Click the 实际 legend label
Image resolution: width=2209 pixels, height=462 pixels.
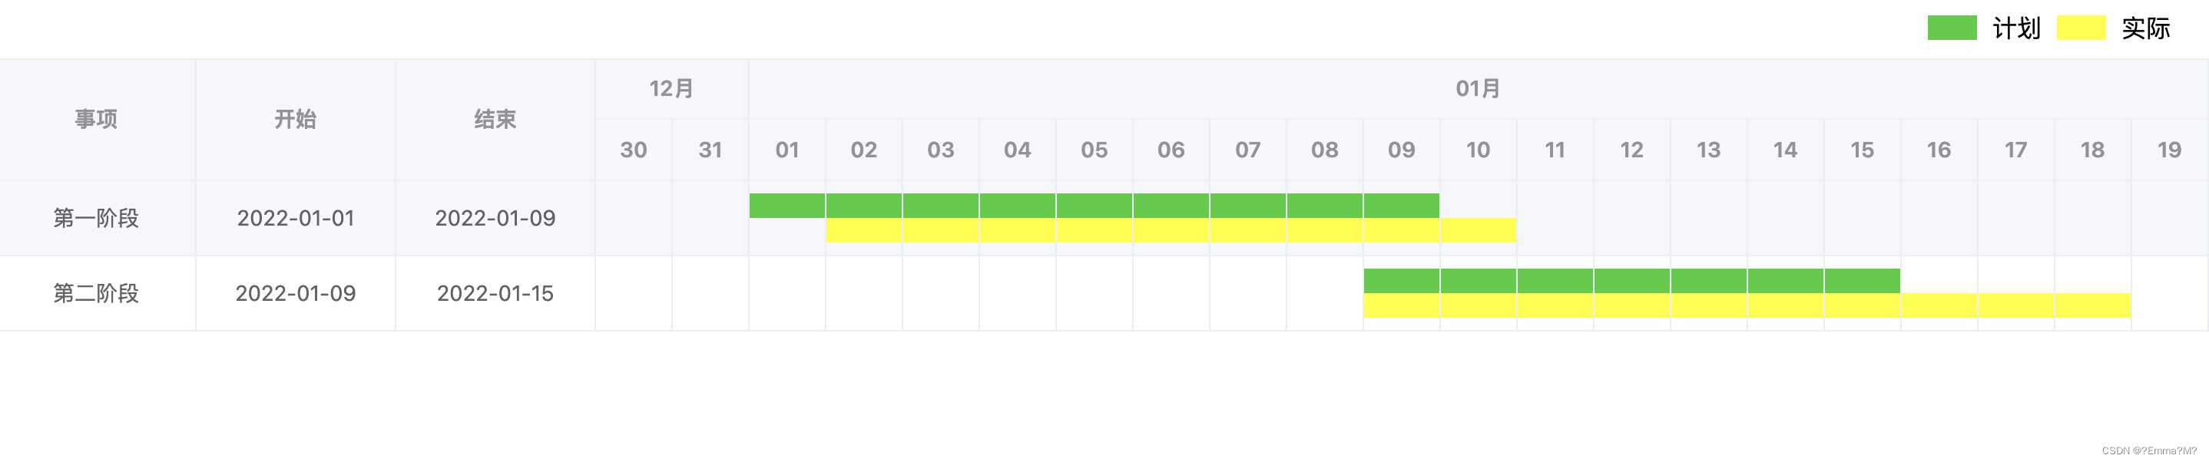tap(2145, 28)
